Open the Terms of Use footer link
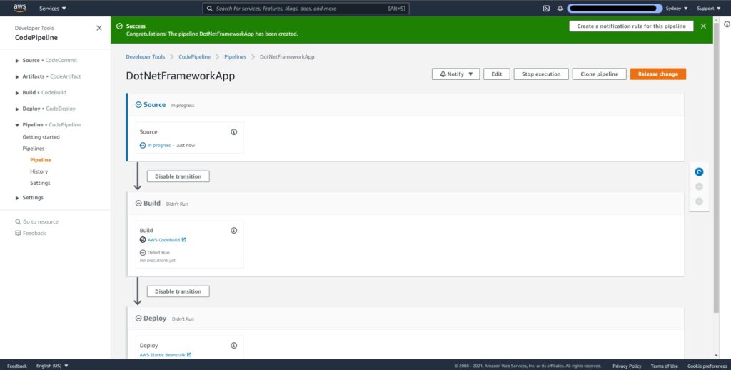Image resolution: width=731 pixels, height=370 pixels. (664, 366)
